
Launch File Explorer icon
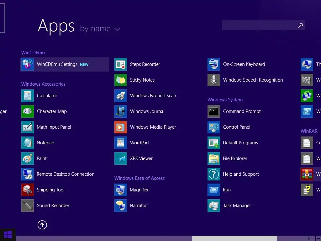coord(214,158)
